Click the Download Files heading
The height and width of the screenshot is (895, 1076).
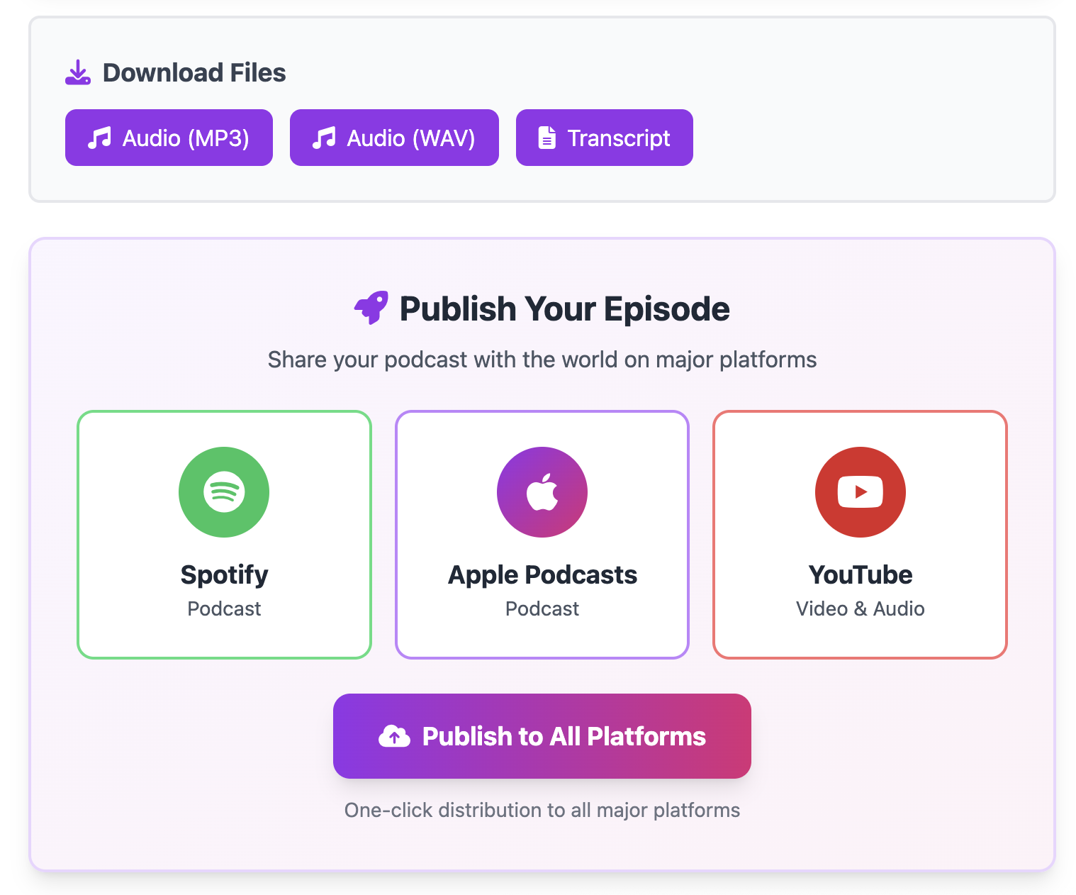click(x=194, y=71)
